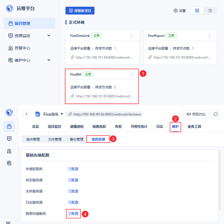The image size is (224, 224).
Task: Click FineReport 正常 status tag
Action: tap(171, 36)
